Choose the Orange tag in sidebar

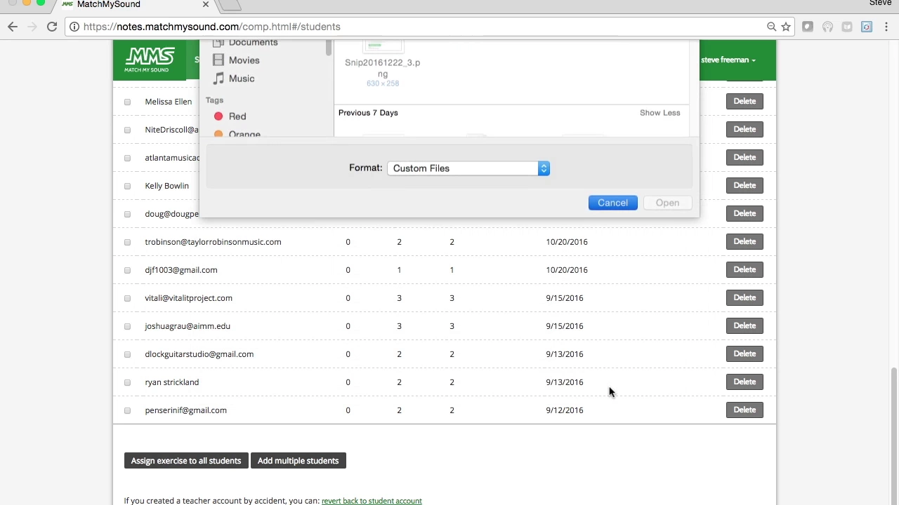244,134
